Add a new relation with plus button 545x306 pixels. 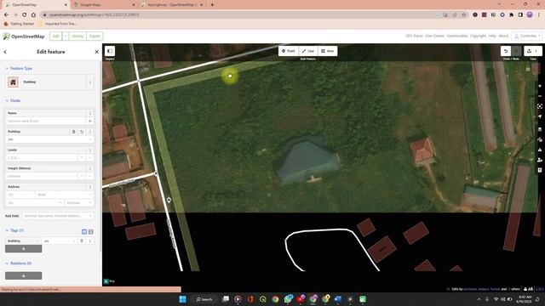coord(23,275)
